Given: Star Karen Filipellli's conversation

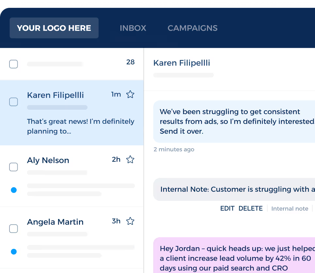Looking at the screenshot, I should pyautogui.click(x=130, y=94).
